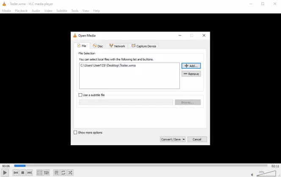The image size is (281, 177).
Task: Click the total time 02:11 label
Action: tap(275, 166)
